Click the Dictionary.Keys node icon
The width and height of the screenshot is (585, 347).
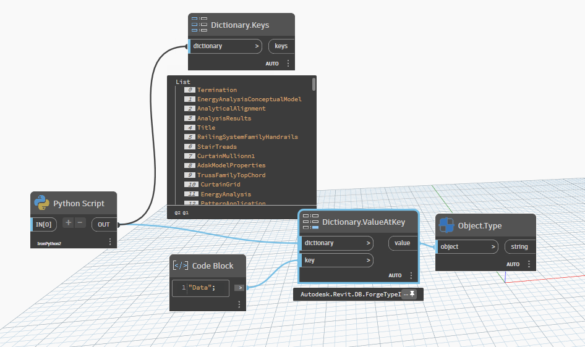199,24
